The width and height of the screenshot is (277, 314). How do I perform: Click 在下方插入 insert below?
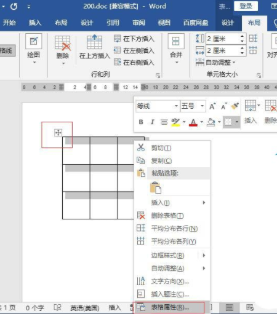pyautogui.click(x=134, y=39)
